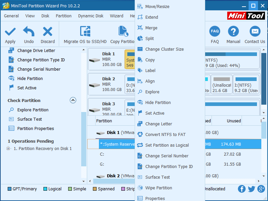Open the Partition menu
268x201 pixels.
coord(63,16)
